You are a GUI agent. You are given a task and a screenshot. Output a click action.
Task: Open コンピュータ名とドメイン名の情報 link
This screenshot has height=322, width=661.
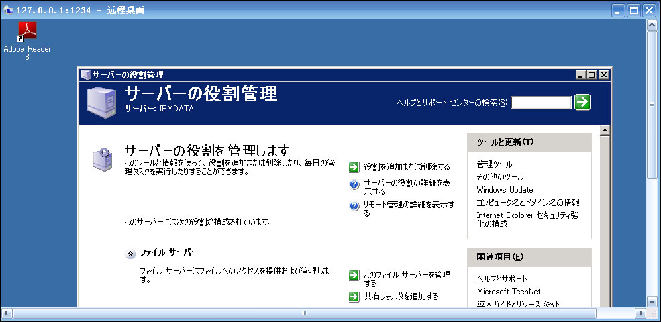coord(527,203)
